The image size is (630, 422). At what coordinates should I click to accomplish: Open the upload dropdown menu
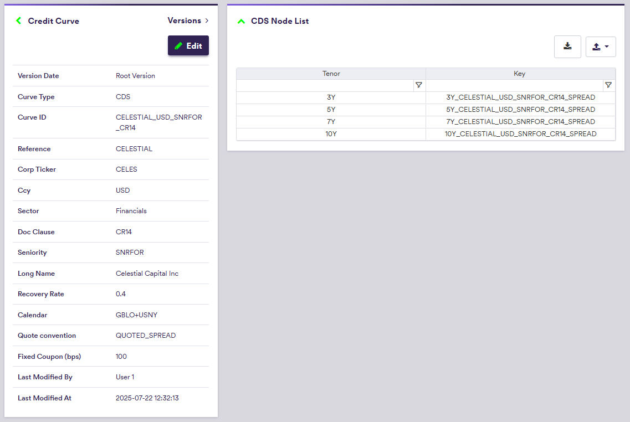click(x=601, y=47)
